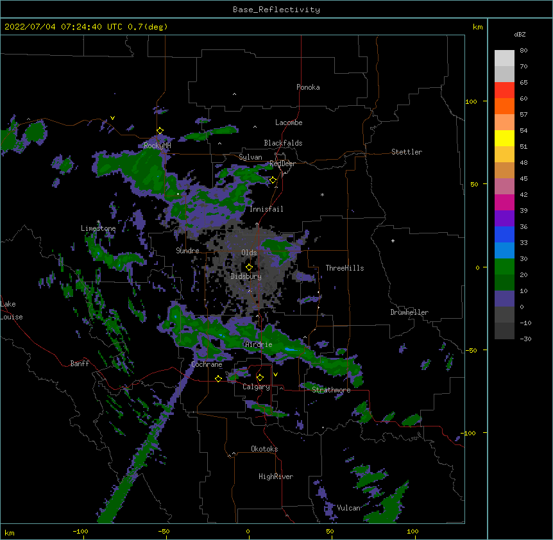Image resolution: width=553 pixels, height=540 pixels.
Task: Click the Limestone label
Action: click(98, 228)
